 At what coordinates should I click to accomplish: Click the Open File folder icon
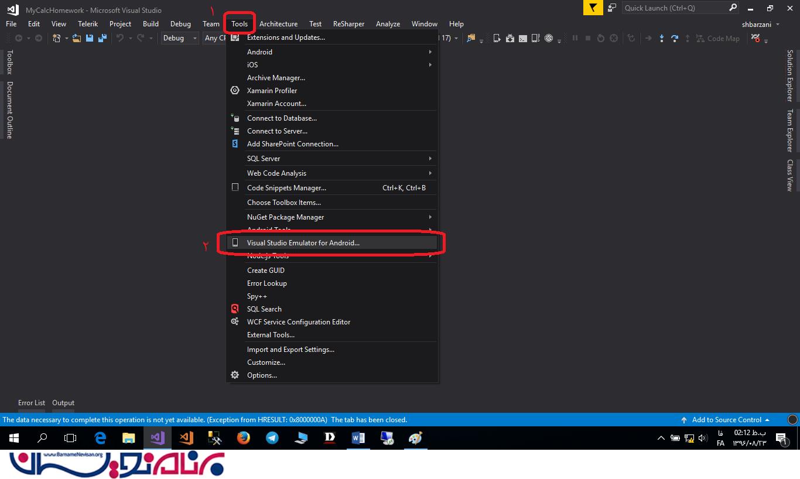click(77, 38)
